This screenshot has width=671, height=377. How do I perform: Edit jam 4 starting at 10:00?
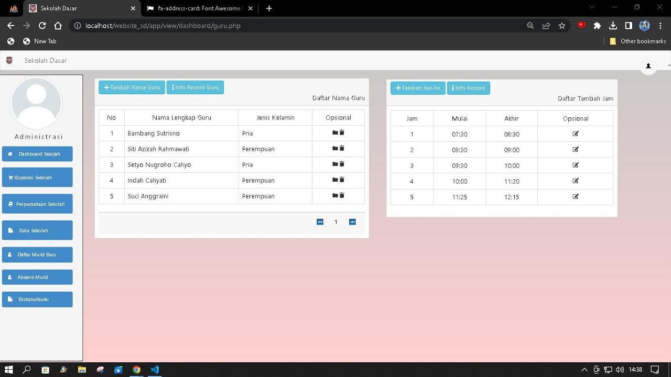click(x=576, y=181)
